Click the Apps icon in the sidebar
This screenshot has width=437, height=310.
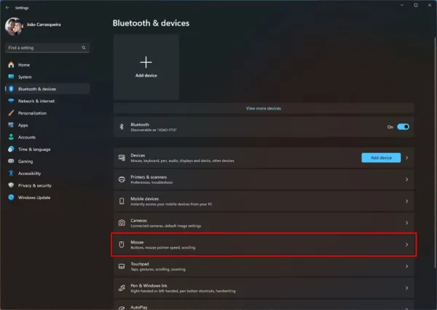(x=11, y=125)
